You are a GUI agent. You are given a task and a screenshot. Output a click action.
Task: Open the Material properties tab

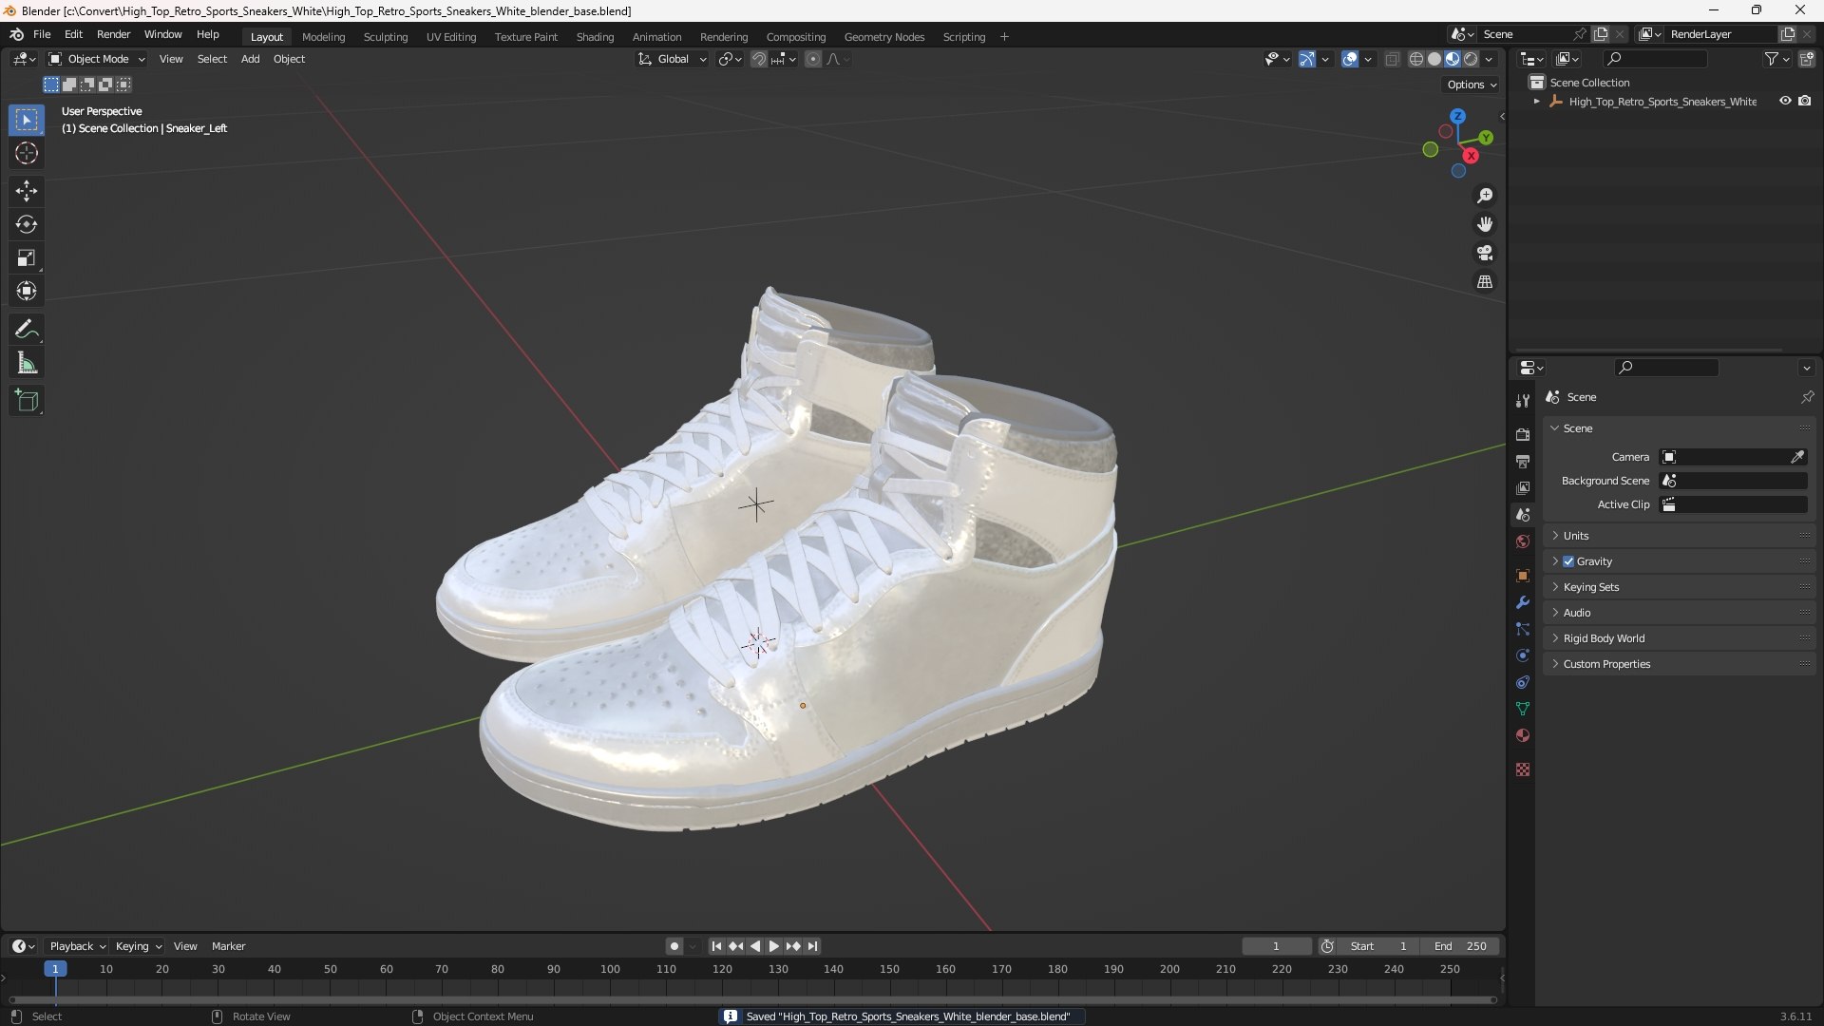tap(1523, 735)
